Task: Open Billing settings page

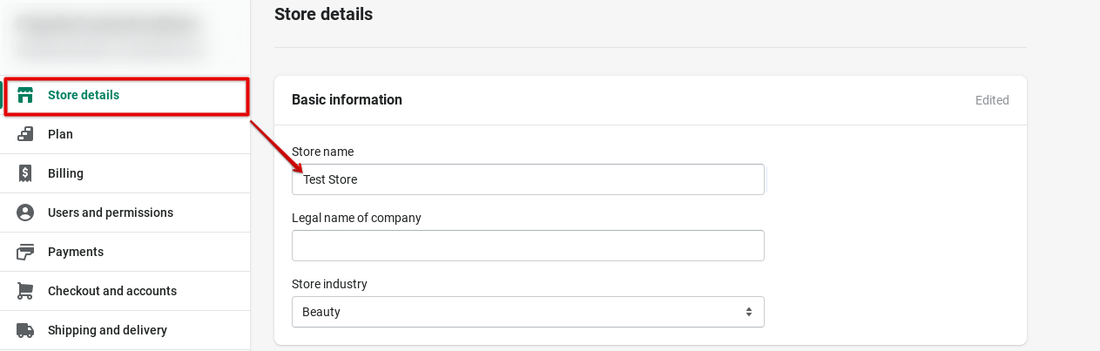Action: tap(65, 173)
